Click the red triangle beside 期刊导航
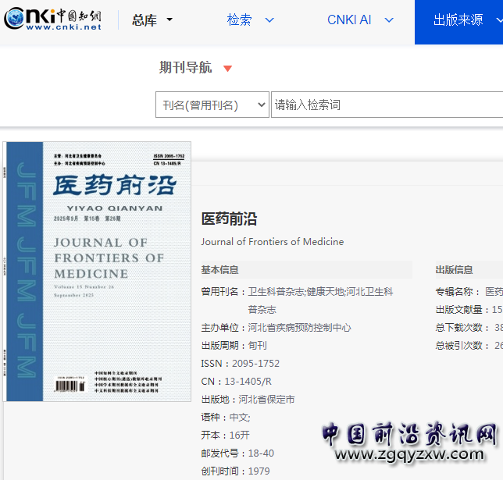 point(227,69)
